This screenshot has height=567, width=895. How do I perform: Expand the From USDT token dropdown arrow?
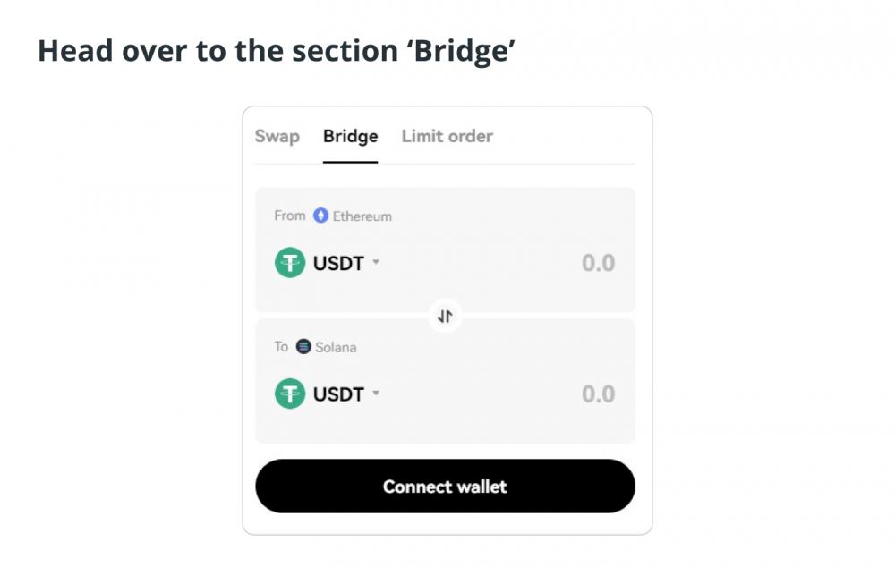tap(376, 262)
